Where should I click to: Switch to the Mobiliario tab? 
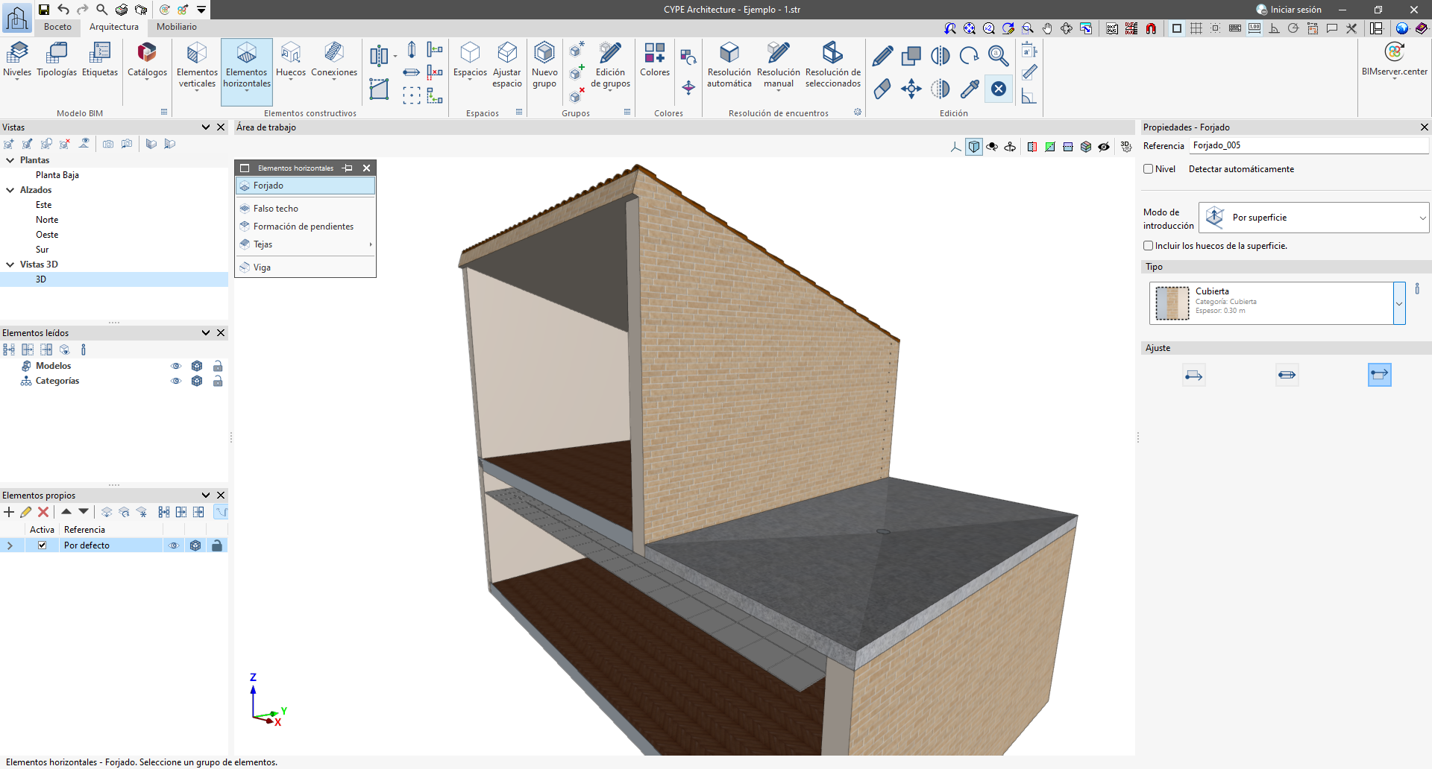pos(175,27)
